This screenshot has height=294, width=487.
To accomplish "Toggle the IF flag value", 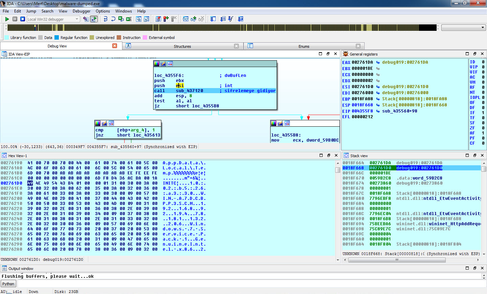I will pos(483,113).
